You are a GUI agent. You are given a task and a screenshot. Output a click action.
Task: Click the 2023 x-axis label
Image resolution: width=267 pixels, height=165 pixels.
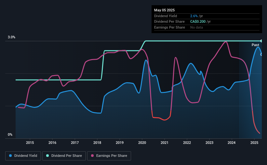pos(209,143)
